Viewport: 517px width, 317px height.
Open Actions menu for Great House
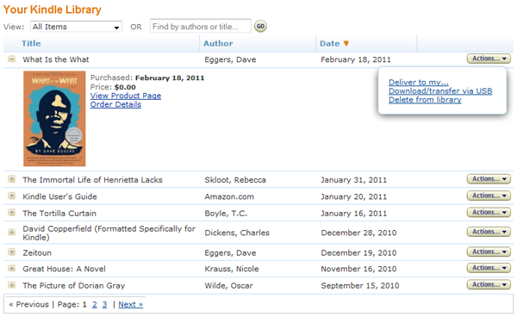(x=489, y=268)
